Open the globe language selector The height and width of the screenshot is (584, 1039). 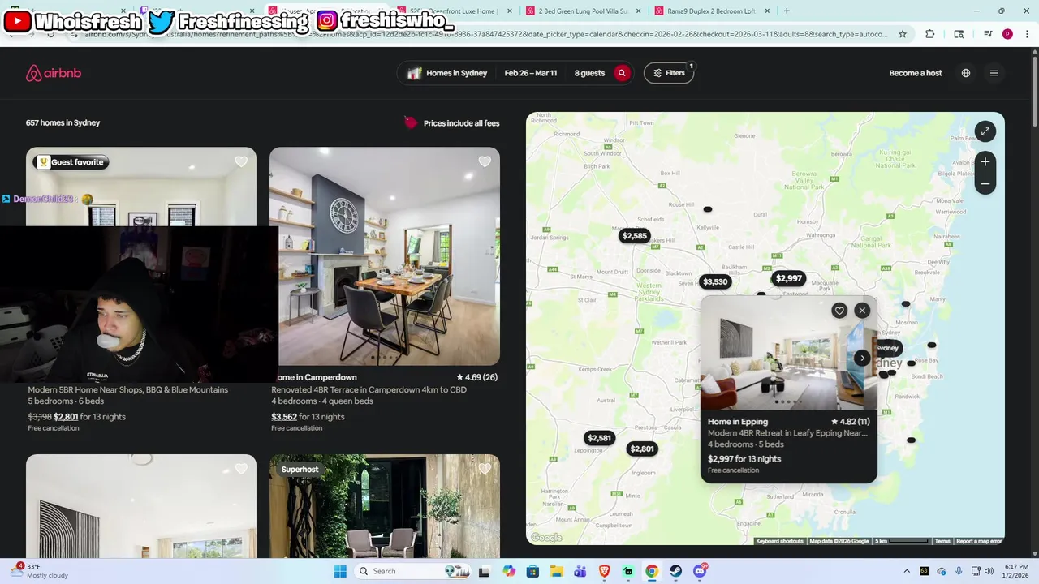point(966,73)
